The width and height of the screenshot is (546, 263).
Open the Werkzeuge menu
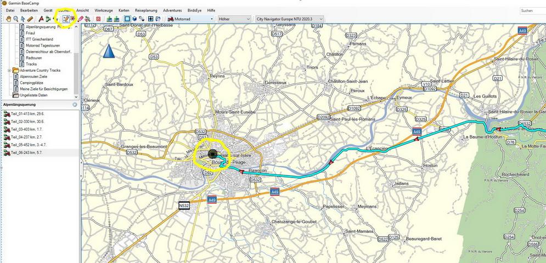[x=104, y=10]
